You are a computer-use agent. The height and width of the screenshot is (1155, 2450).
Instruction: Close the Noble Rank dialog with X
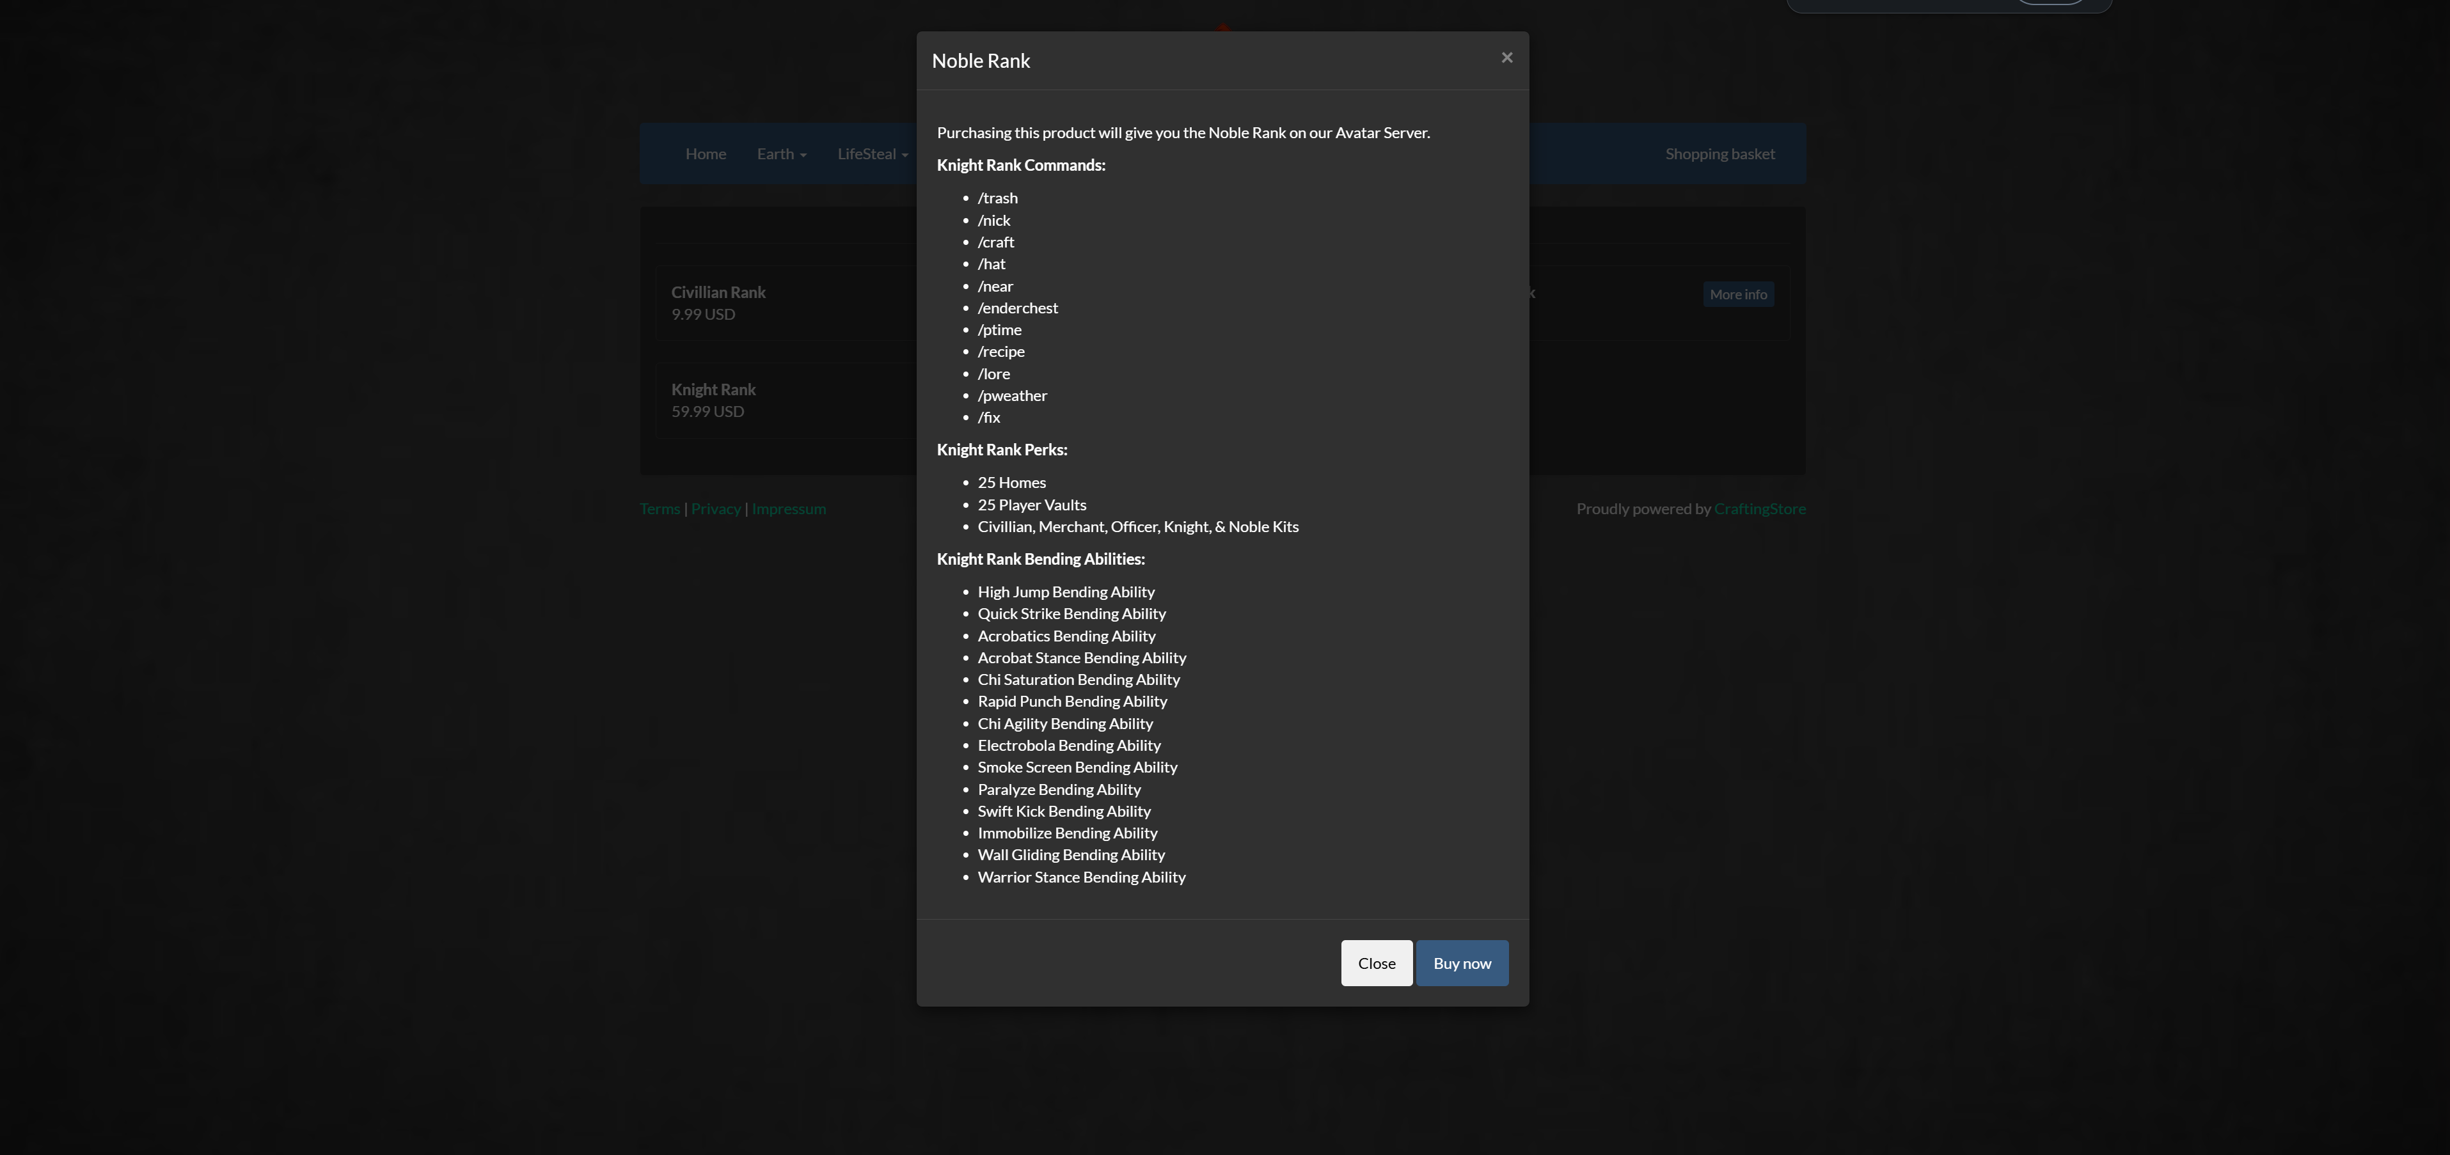[x=1506, y=58]
